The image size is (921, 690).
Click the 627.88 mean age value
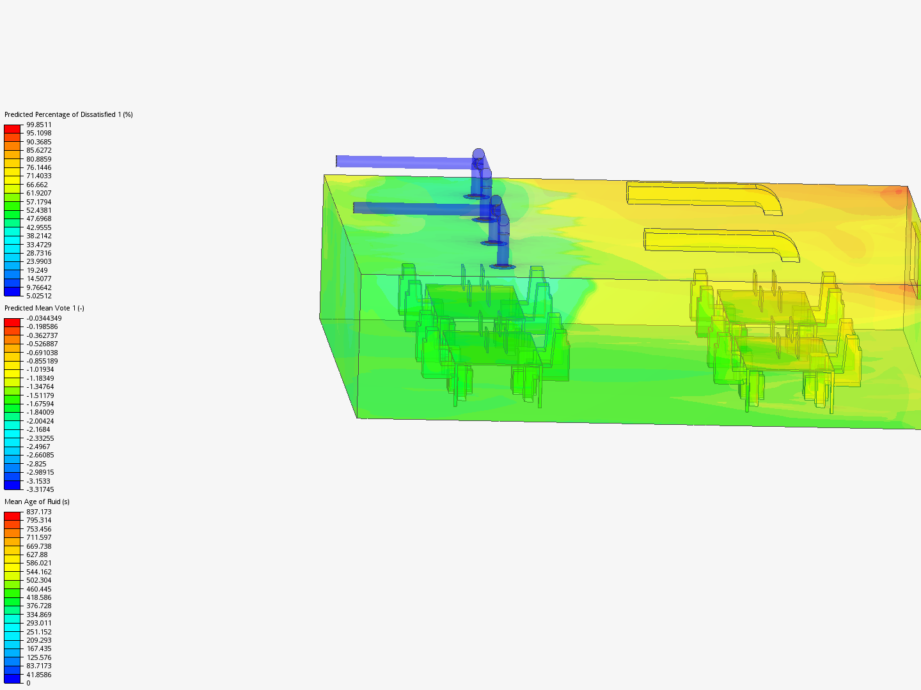(37, 555)
